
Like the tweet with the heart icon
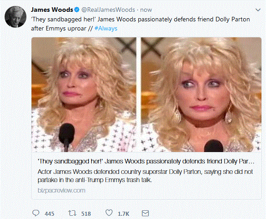point(109,213)
